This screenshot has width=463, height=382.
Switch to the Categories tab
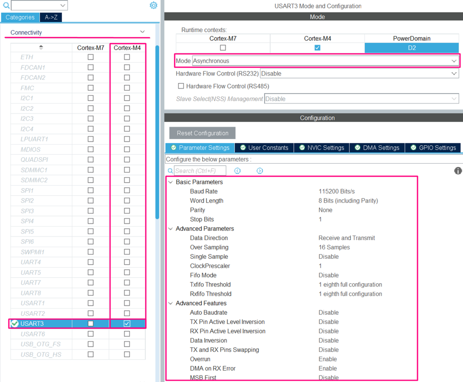coord(20,18)
